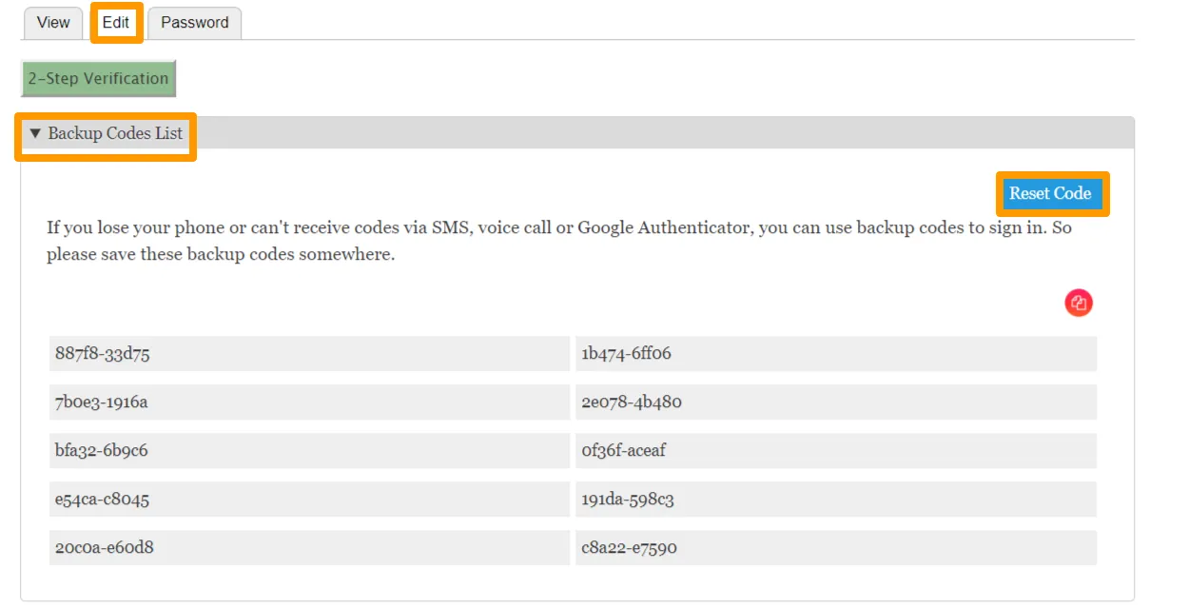Click the Backup Codes List heading text

(x=115, y=134)
